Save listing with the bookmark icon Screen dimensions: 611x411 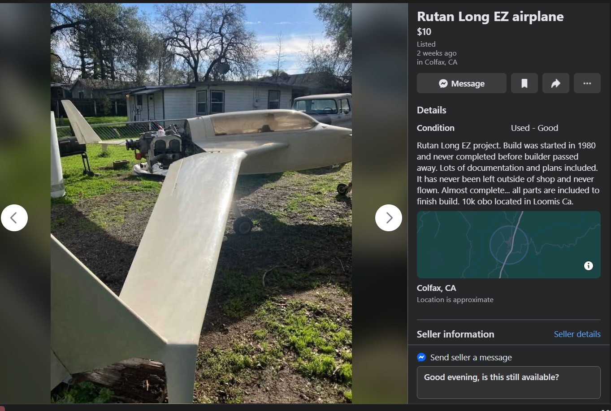[524, 83]
